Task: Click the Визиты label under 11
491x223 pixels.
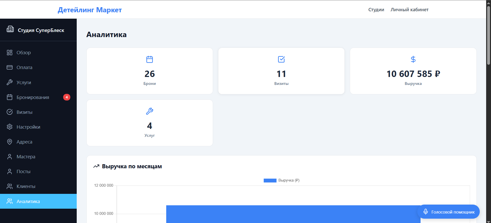Action: coord(281,84)
